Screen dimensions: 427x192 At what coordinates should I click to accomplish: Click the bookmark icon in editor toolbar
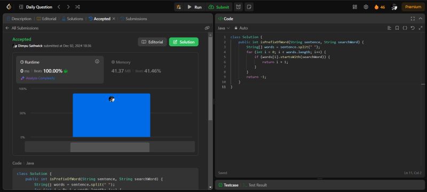click(x=397, y=28)
